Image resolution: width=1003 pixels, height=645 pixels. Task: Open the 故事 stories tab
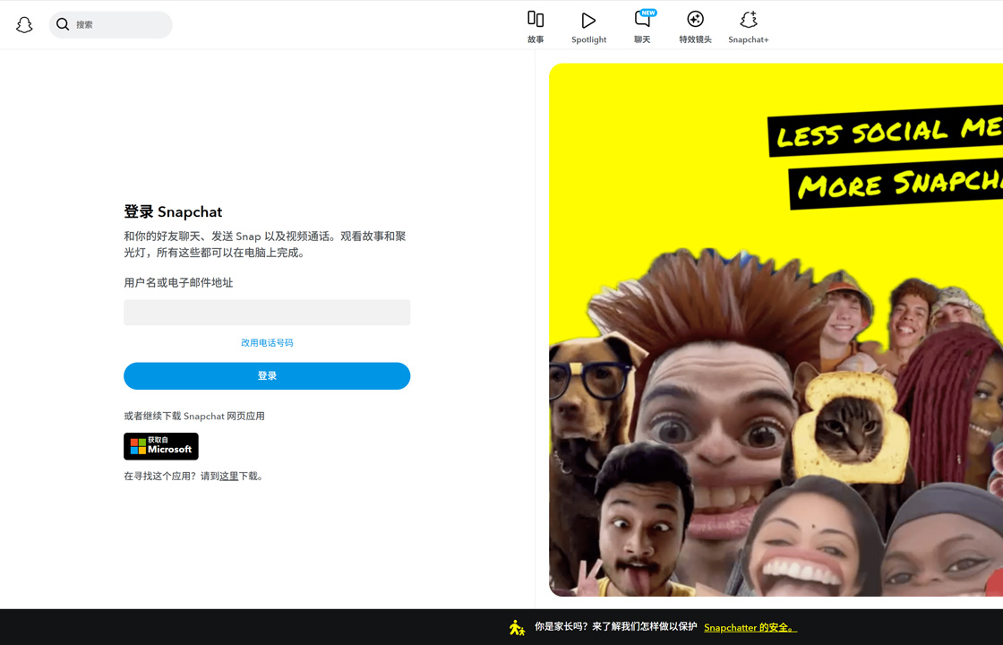[x=536, y=27]
